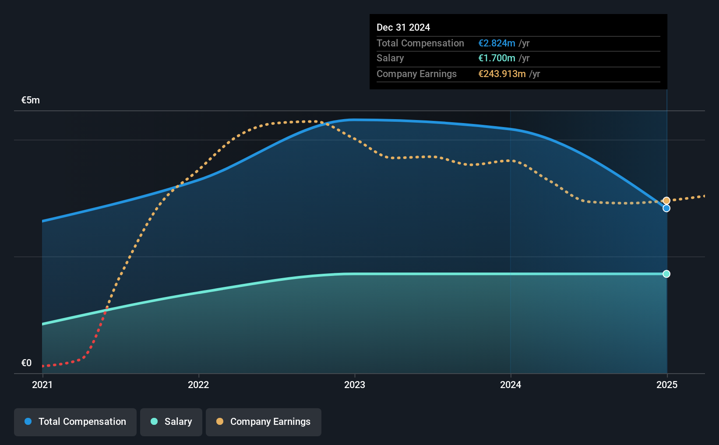
Task: Toggle the Total Compensation legend button
Action: click(75, 422)
